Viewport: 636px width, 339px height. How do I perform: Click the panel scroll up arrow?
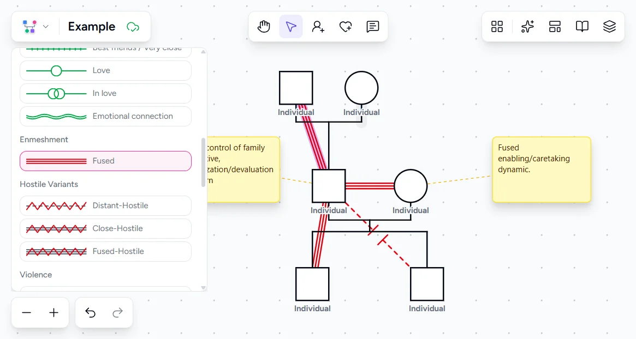[x=203, y=52]
